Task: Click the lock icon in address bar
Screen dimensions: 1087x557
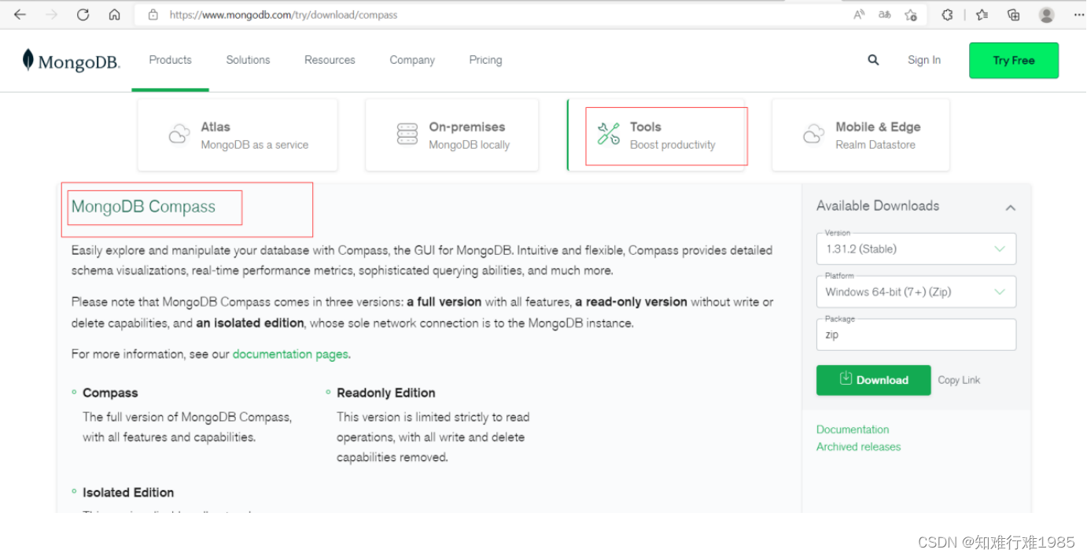Action: 153,15
